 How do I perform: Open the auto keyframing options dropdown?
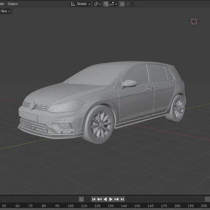tap(87, 199)
